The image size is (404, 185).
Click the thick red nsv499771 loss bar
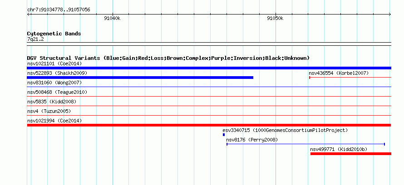coord(351,154)
